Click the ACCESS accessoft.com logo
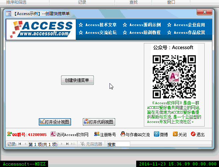Image resolution: width=219 pixels, height=167 pixels. [x=41, y=29]
